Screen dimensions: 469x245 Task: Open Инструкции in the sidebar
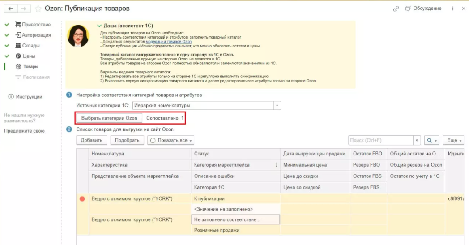(x=25, y=97)
